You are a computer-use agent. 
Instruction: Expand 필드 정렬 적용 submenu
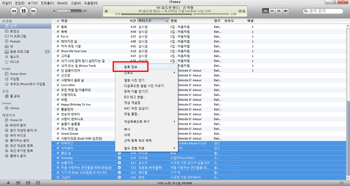[x=146, y=148]
